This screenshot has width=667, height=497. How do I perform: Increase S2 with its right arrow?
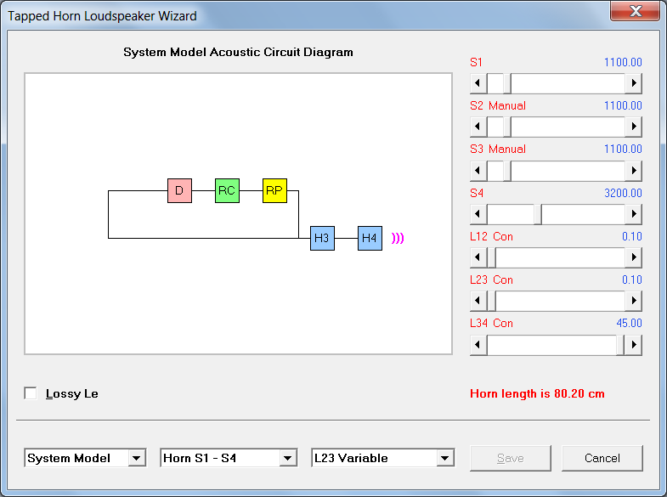[x=633, y=127]
